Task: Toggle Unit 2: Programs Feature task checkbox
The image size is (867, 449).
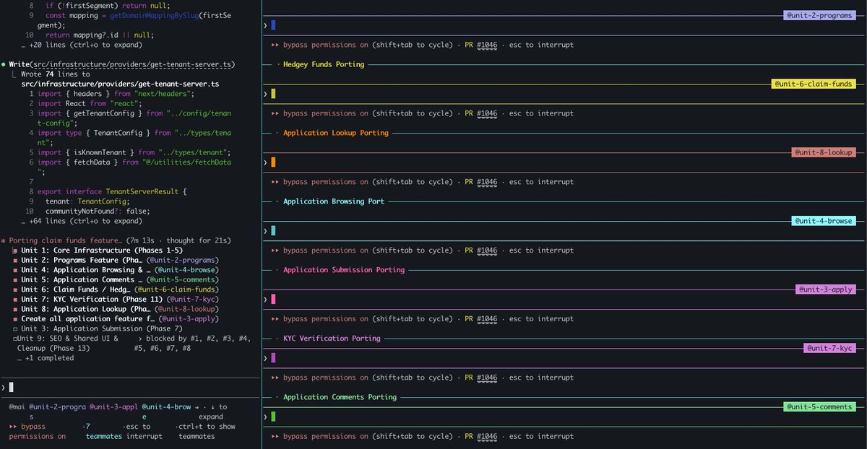Action: pyautogui.click(x=15, y=260)
